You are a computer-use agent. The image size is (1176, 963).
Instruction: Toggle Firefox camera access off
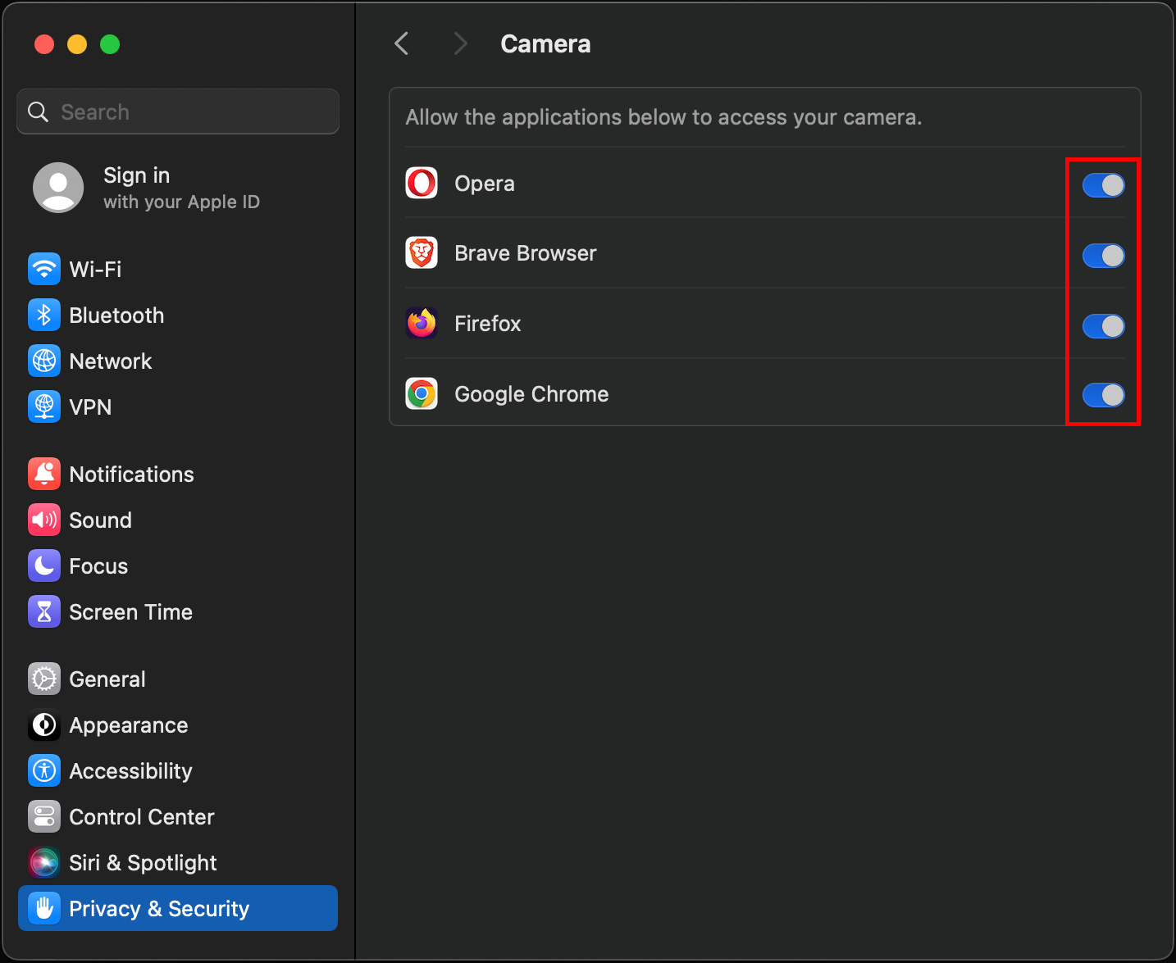point(1103,326)
